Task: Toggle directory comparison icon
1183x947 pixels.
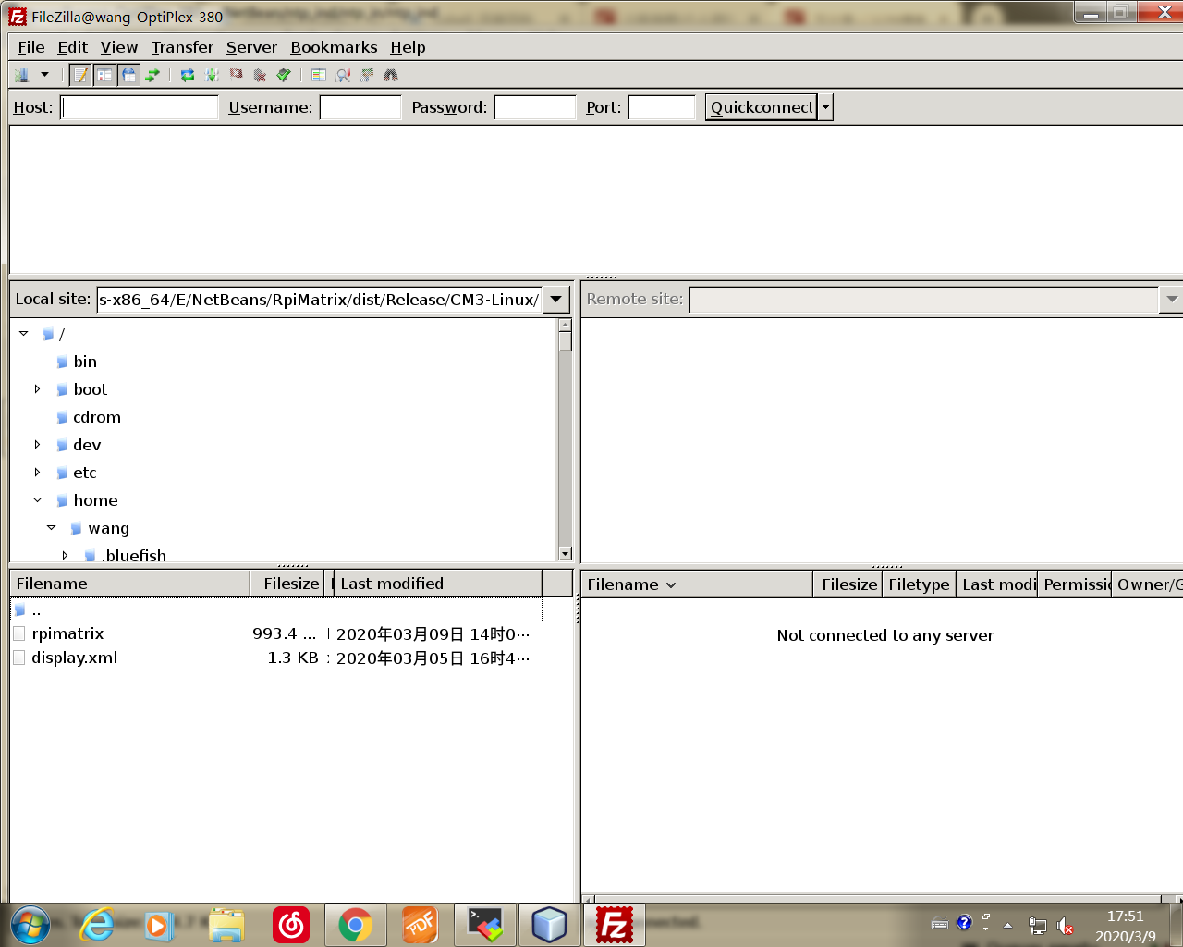Action: [x=343, y=75]
